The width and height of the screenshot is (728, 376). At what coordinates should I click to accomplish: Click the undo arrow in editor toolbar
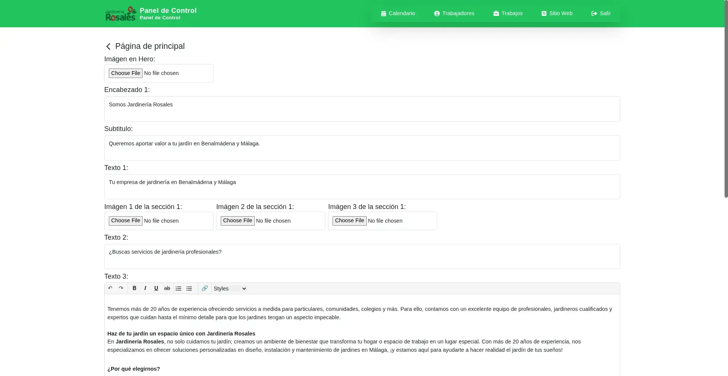[x=110, y=288]
